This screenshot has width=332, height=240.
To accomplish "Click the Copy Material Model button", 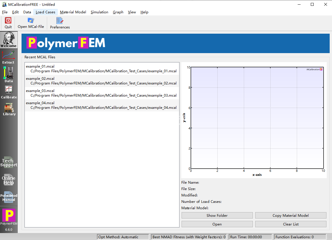I will point(290,216).
